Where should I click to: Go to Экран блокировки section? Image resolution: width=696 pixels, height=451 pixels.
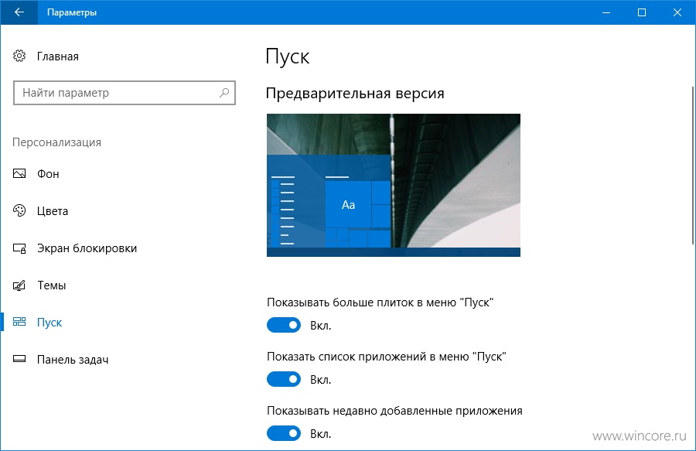click(87, 248)
